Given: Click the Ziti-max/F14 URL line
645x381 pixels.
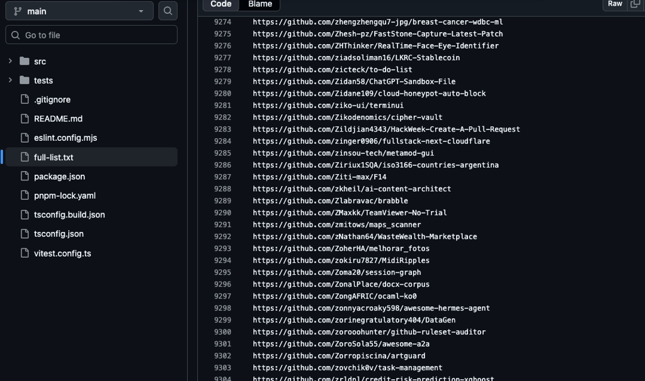Looking at the screenshot, I should 319,177.
